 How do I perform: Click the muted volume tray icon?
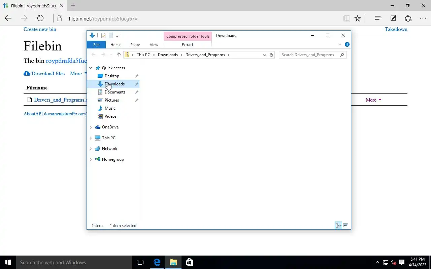coord(394,262)
